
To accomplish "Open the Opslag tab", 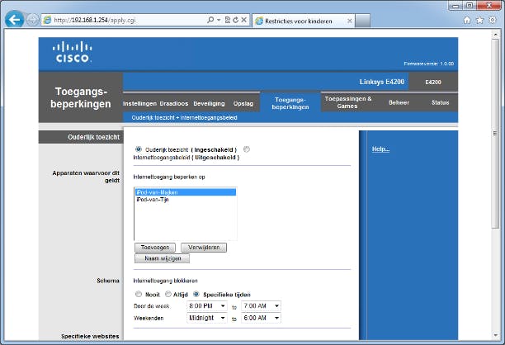I will click(x=243, y=103).
